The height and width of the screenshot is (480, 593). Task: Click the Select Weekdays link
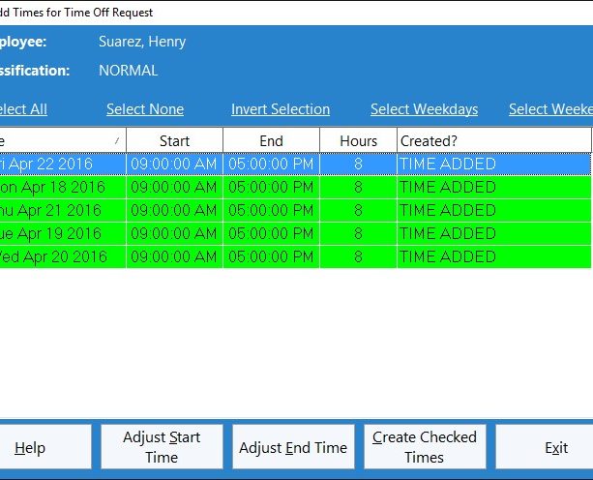424,109
